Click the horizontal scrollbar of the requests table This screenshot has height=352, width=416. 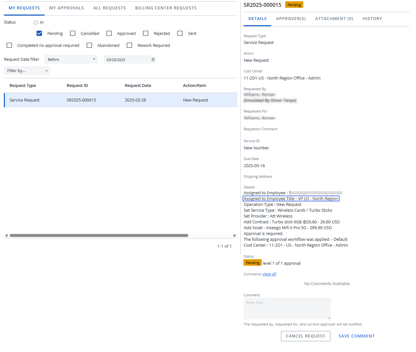tap(99, 236)
